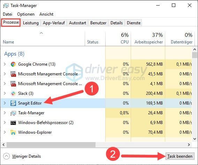198x165 pixels.
Task: Click the Windows-Explorer folder icon
Action: point(13,132)
